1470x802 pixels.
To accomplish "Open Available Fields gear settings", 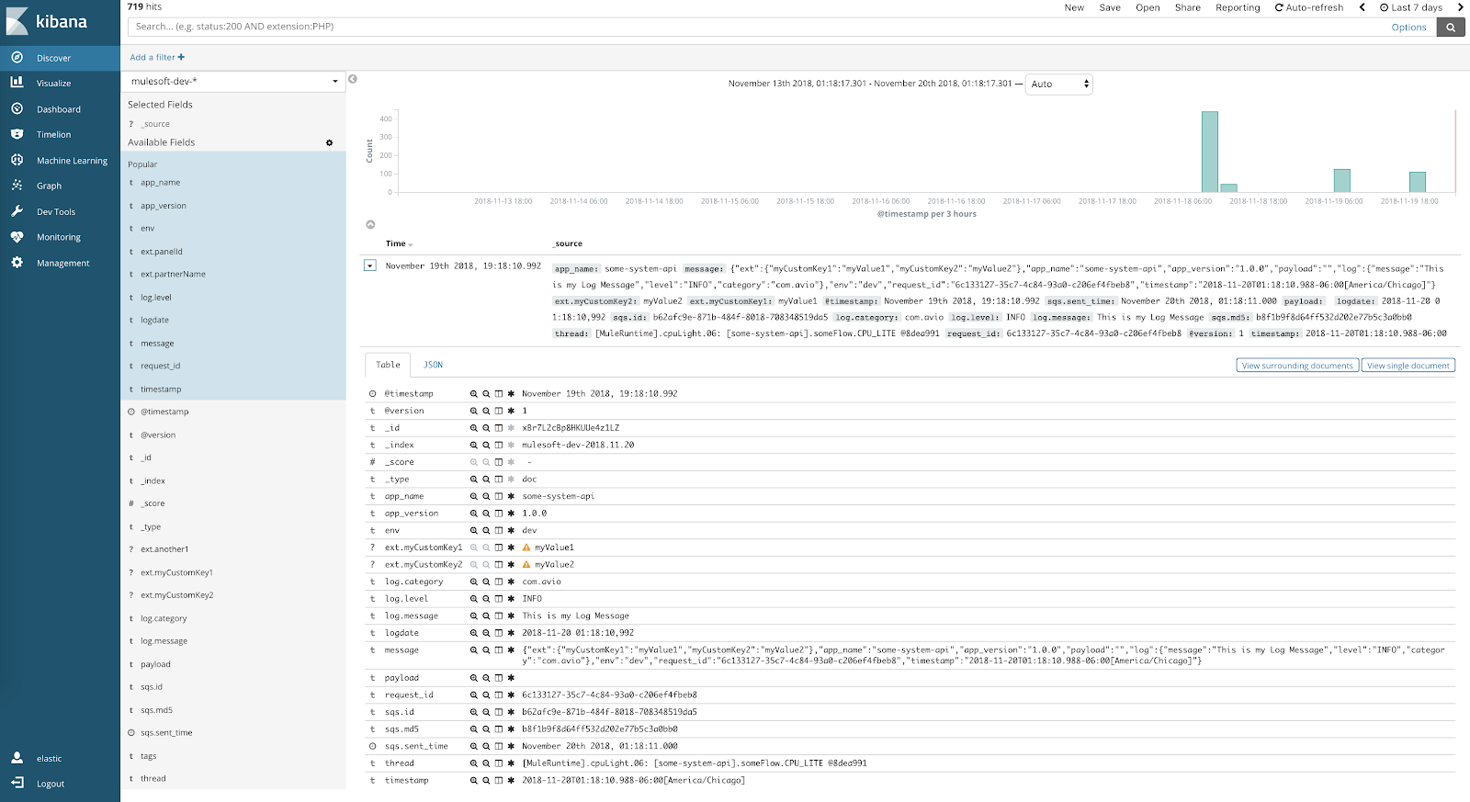I will pos(329,143).
